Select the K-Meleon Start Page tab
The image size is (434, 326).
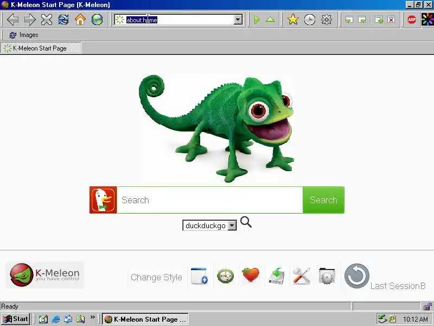[x=40, y=48]
